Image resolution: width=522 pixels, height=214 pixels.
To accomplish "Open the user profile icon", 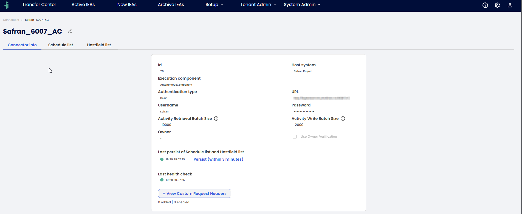I will [510, 5].
